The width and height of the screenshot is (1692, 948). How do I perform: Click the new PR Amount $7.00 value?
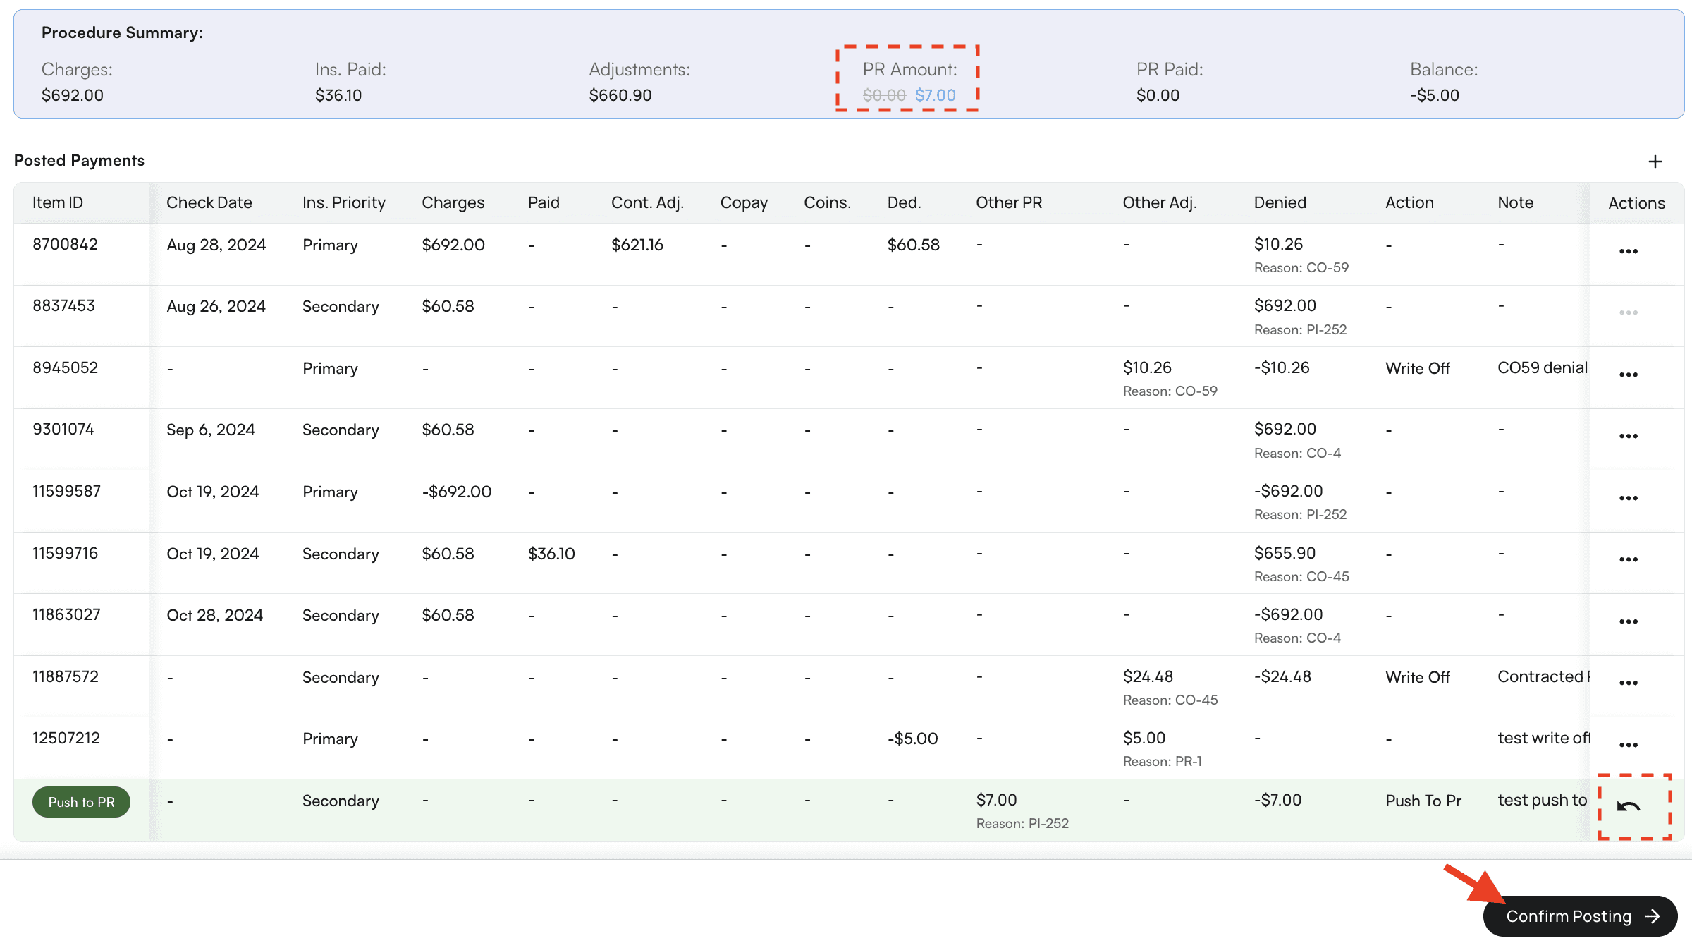point(935,95)
